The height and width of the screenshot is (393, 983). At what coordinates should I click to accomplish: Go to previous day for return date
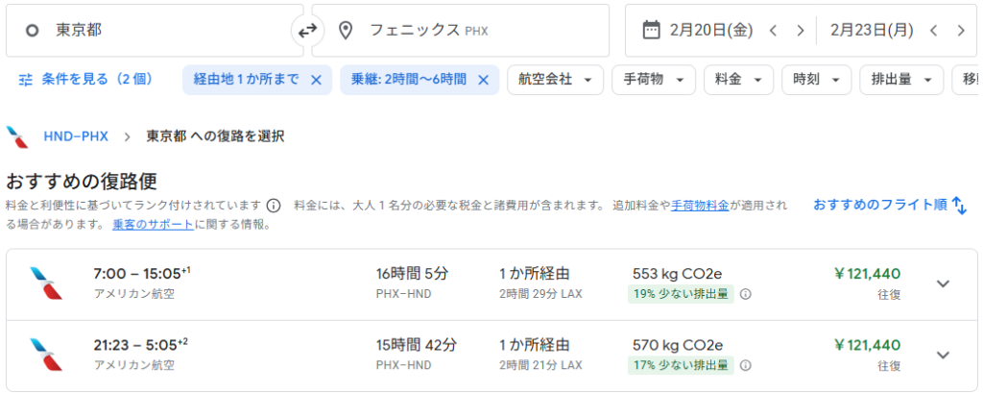coord(933,31)
